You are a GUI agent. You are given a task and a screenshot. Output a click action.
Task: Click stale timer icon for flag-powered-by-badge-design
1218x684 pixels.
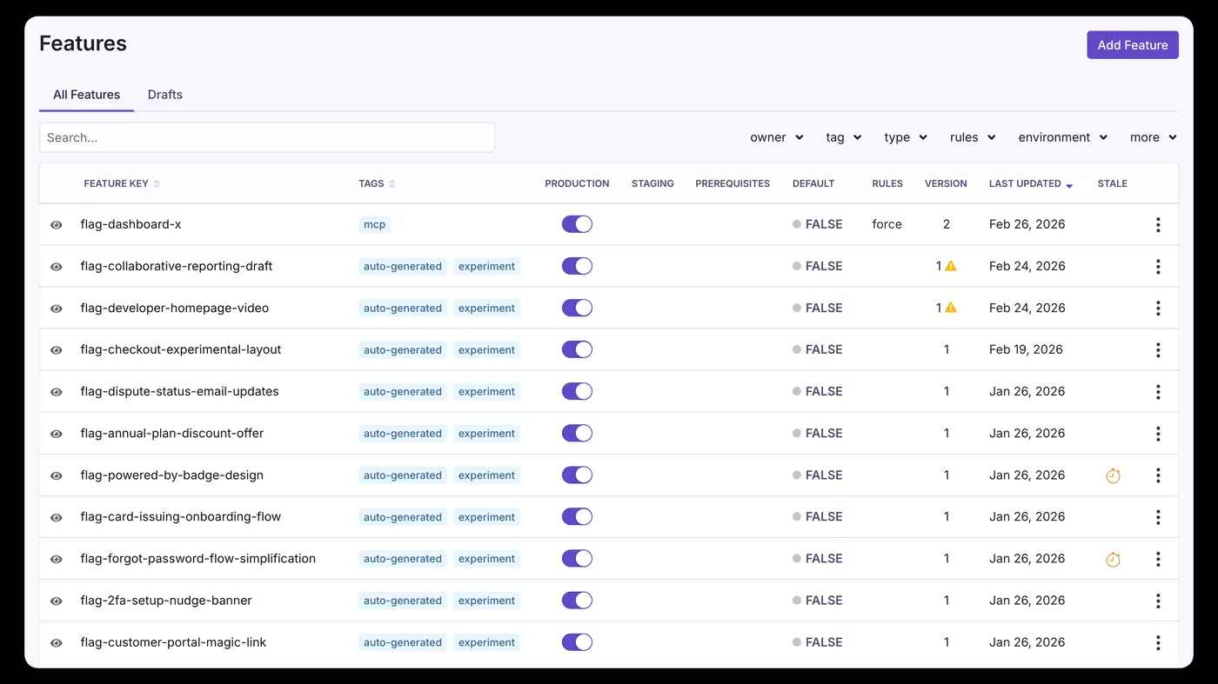tap(1113, 475)
